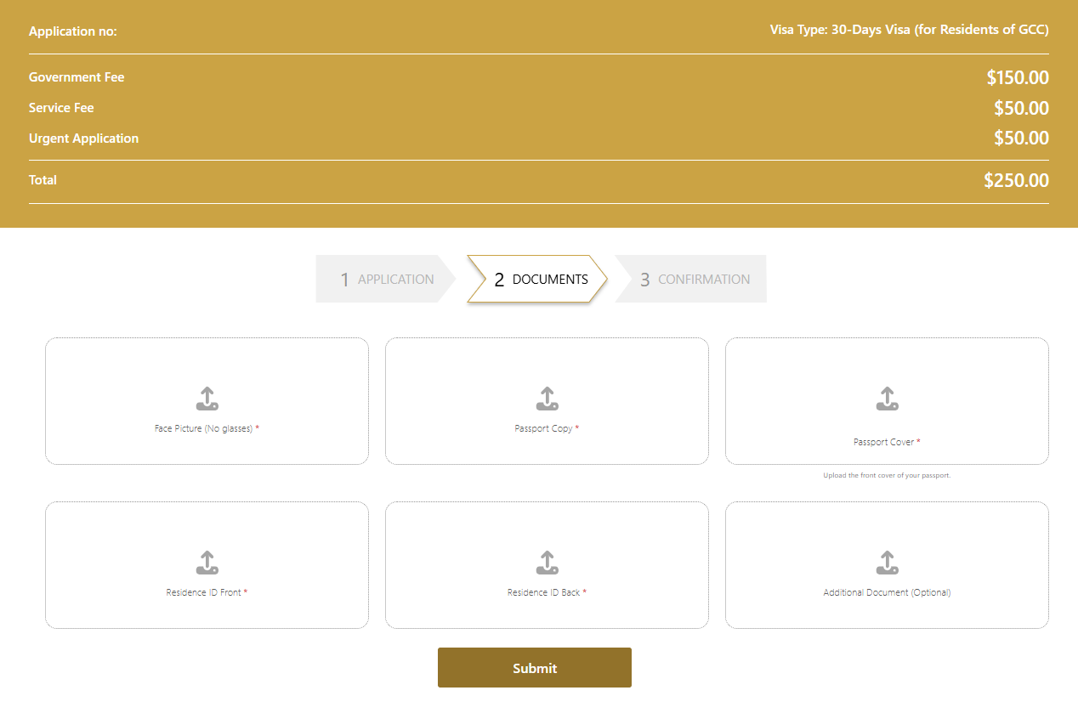
Task: Click the Additional Document upload icon
Action: [x=887, y=563]
